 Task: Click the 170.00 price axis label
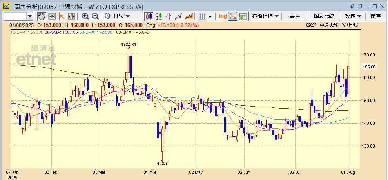click(369, 55)
